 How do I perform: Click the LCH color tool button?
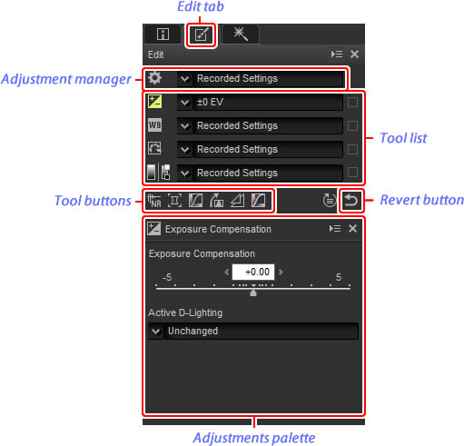click(x=258, y=201)
